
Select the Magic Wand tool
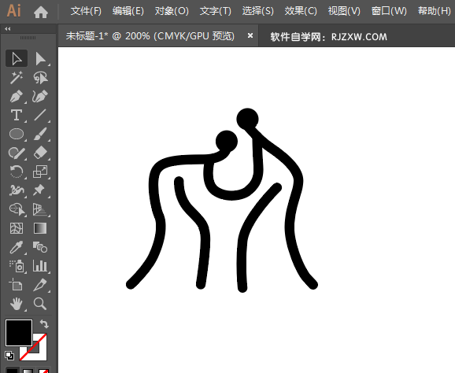(17, 77)
